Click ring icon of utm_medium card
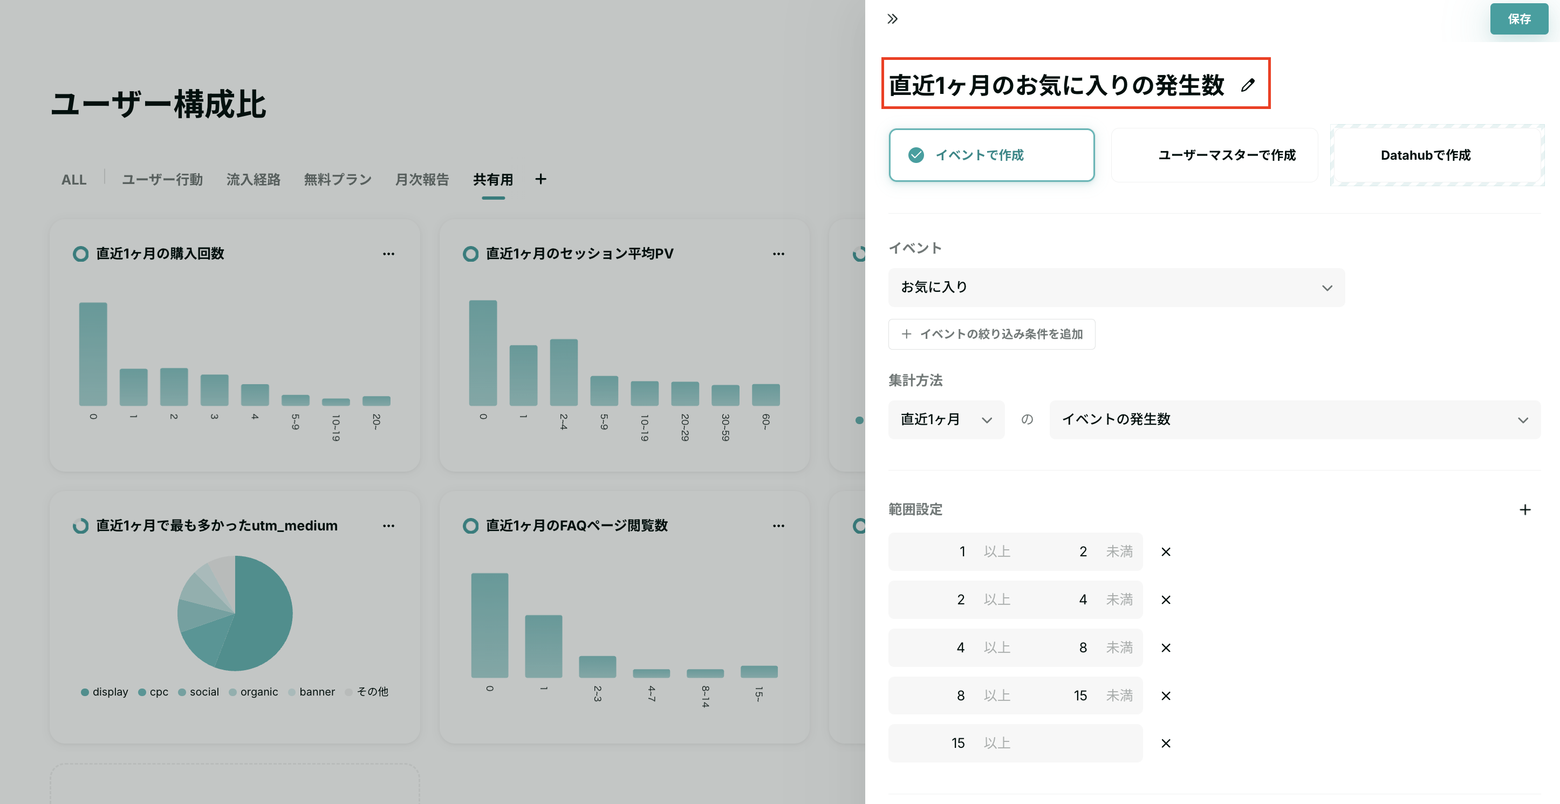The image size is (1560, 804). pos(80,526)
